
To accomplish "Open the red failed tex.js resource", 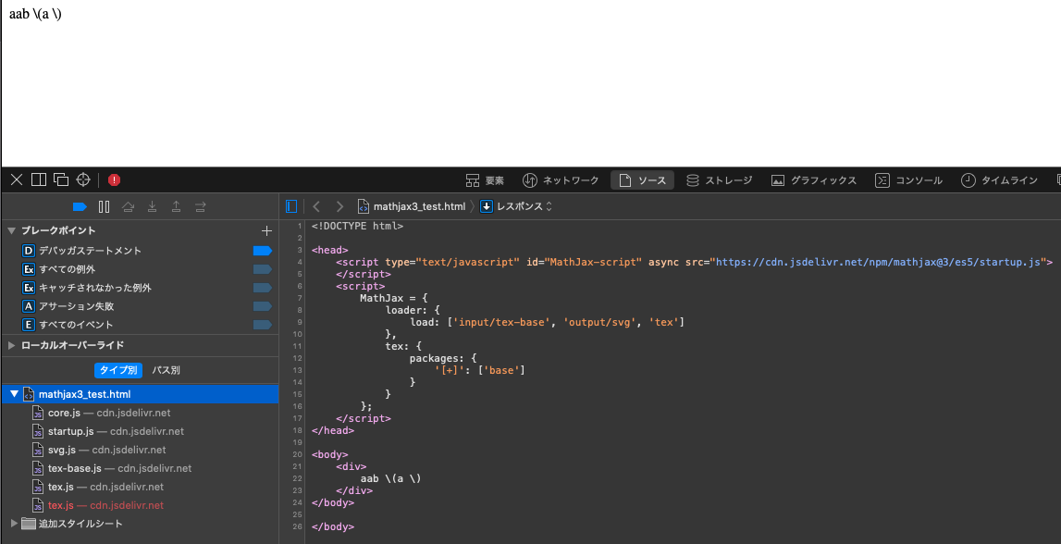I will click(140, 505).
